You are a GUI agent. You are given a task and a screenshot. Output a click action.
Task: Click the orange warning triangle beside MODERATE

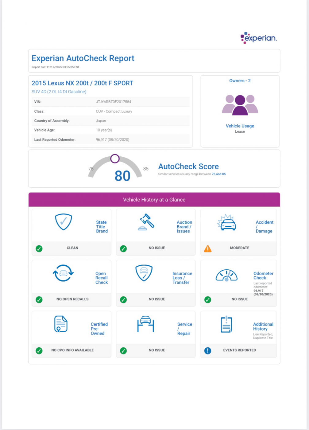(x=208, y=248)
